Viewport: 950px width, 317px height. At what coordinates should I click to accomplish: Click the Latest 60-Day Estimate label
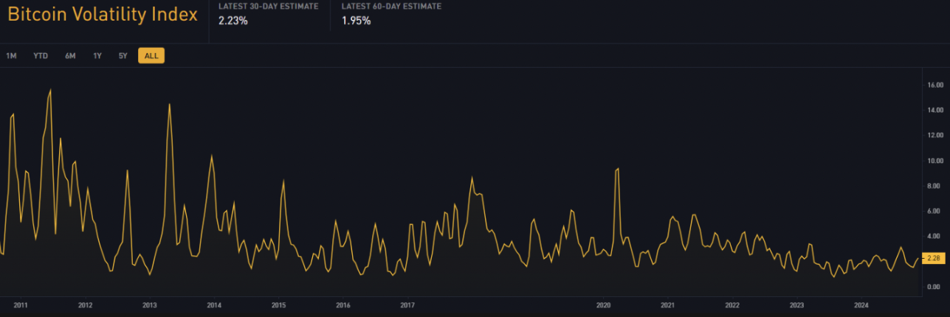(391, 6)
